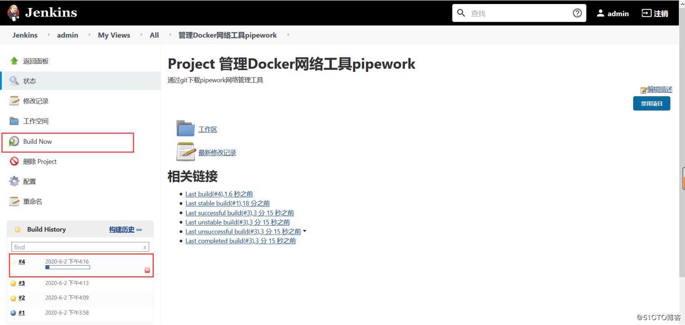Open the 工作区 link
The image size is (685, 325).
[208, 129]
